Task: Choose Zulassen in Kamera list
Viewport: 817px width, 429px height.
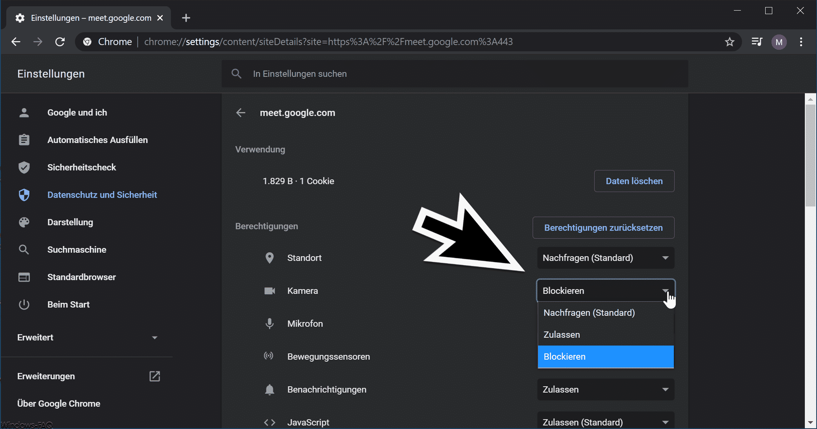Action: (x=606, y=335)
